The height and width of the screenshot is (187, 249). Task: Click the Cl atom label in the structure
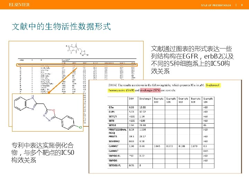[x=80, y=127]
